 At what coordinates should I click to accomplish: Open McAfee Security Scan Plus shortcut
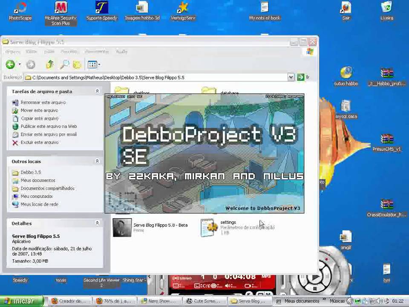[60, 13]
